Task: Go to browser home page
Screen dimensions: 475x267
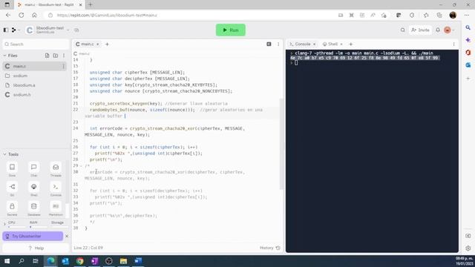Action: click(34, 15)
